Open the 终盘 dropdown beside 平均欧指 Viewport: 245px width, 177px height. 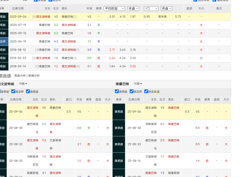(133, 9)
